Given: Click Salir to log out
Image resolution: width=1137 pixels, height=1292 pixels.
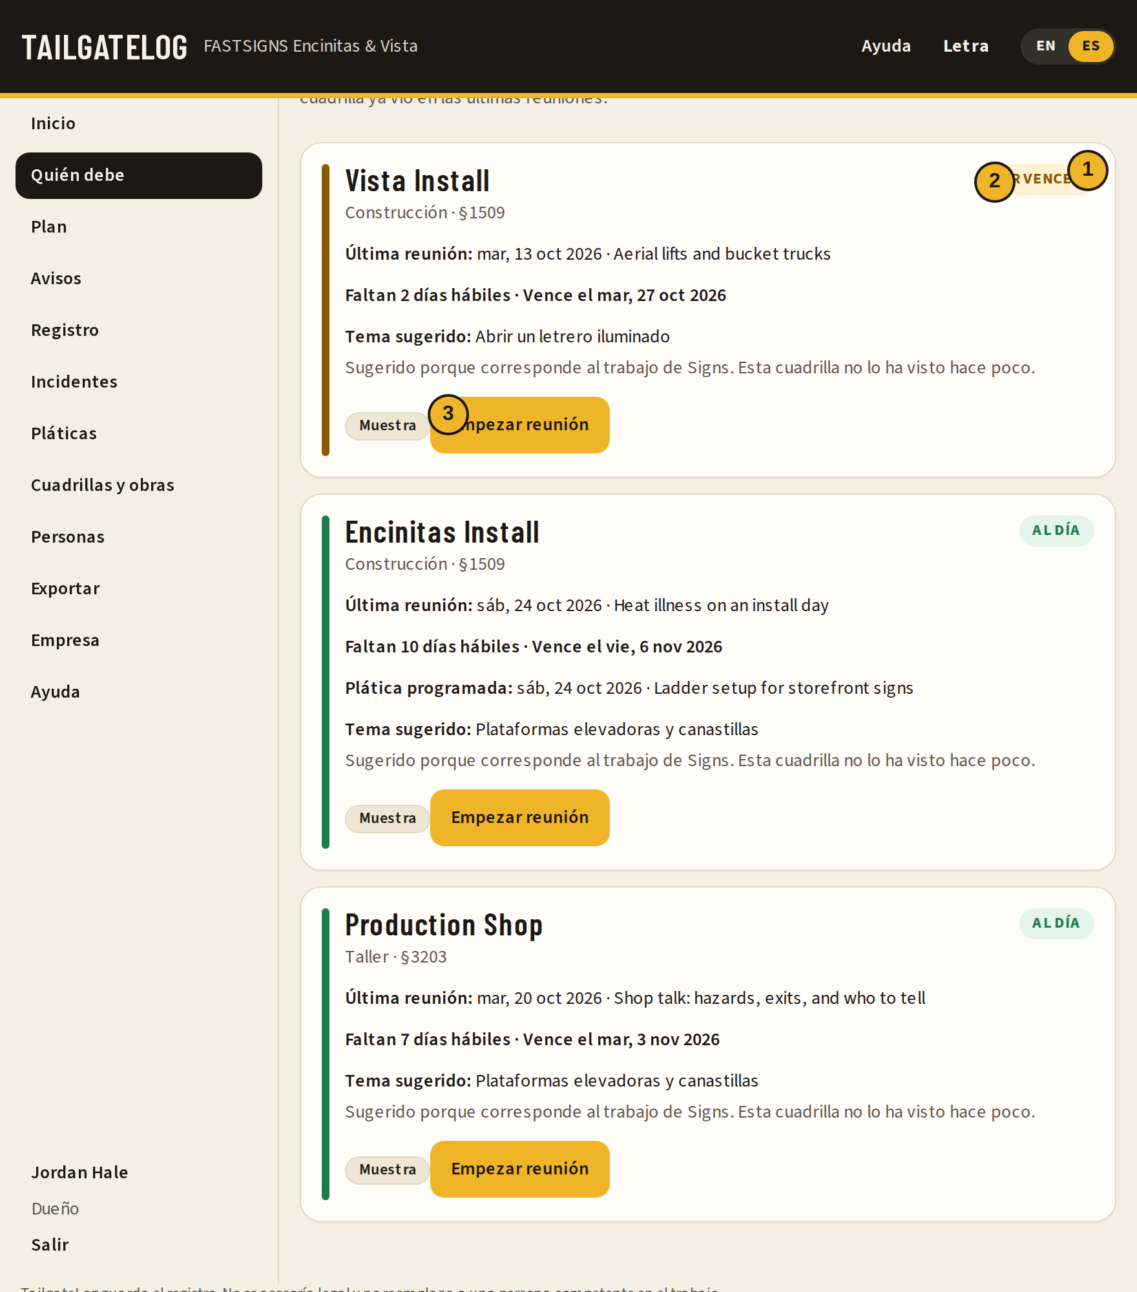Looking at the screenshot, I should [x=50, y=1245].
